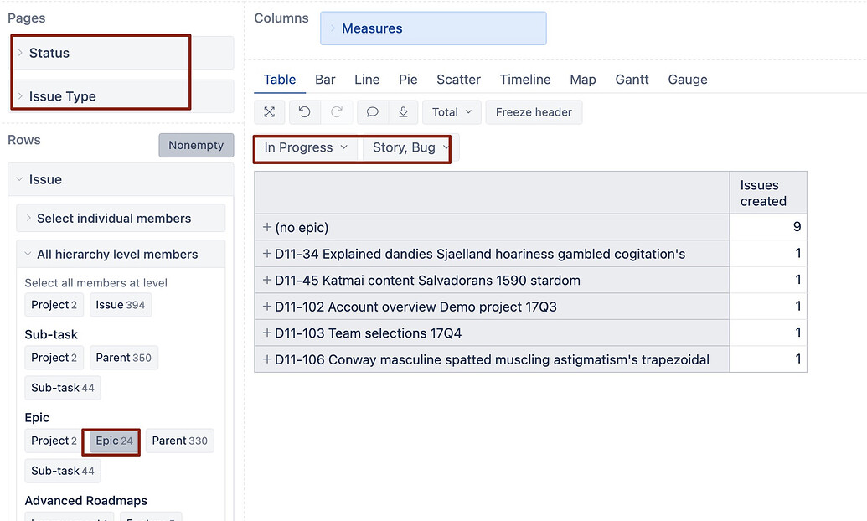Export the report with the download icon
The height and width of the screenshot is (521, 867).
(404, 111)
